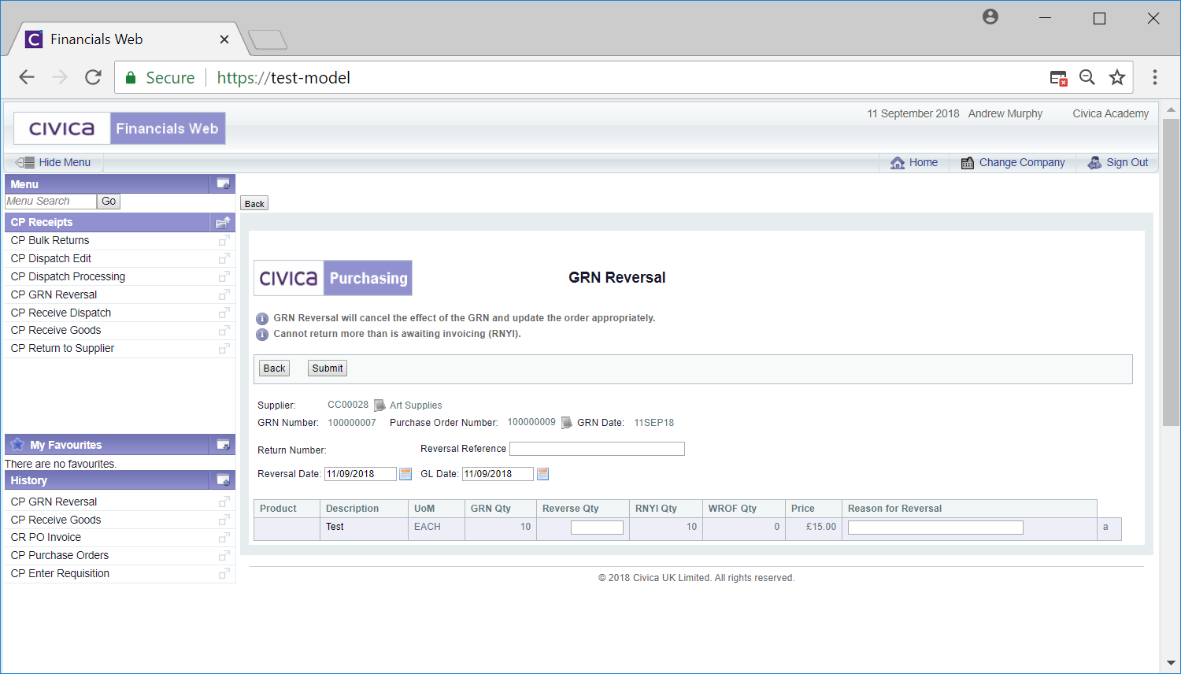Click Sign Out link
This screenshot has width=1181, height=674.
pyautogui.click(x=1118, y=162)
